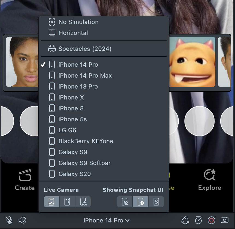Select the first Live Camera mode button
Viewport: 235px width, 229px height.
[51, 202]
